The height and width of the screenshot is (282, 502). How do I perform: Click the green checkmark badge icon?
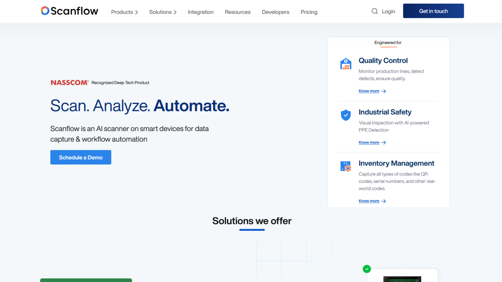coord(367,269)
